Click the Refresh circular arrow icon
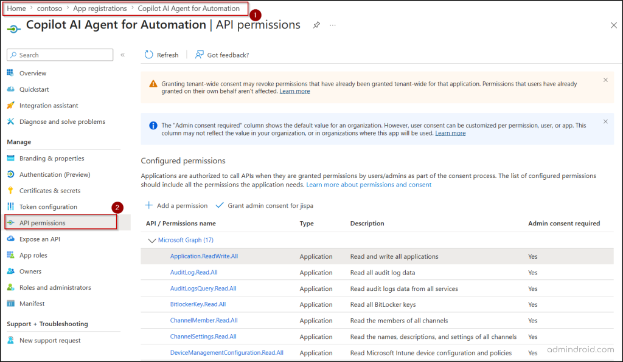Screen dimensions: 623x362 click(x=148, y=55)
